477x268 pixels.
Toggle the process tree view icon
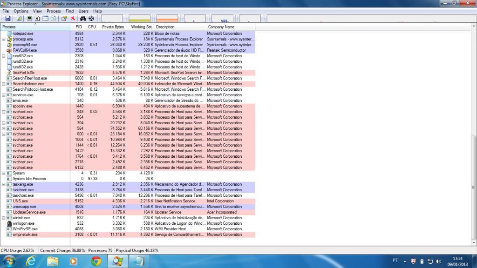(37, 19)
